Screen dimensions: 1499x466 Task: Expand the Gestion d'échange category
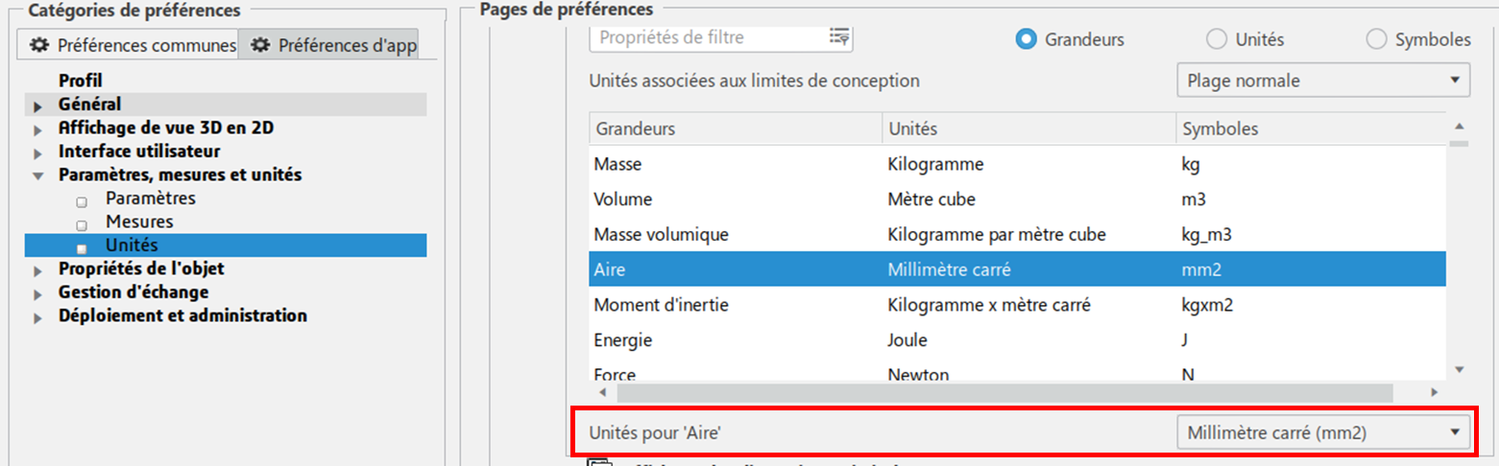pos(38,293)
